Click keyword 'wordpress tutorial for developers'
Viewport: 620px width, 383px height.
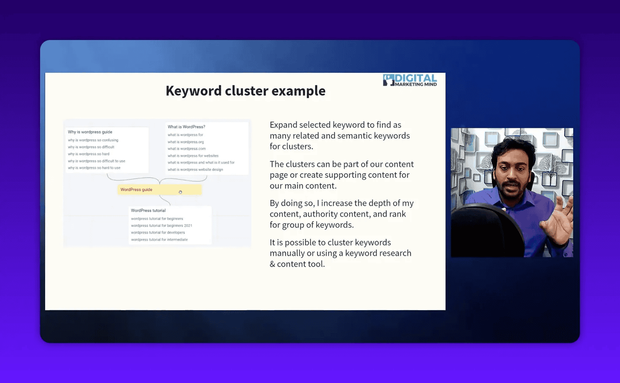click(158, 232)
